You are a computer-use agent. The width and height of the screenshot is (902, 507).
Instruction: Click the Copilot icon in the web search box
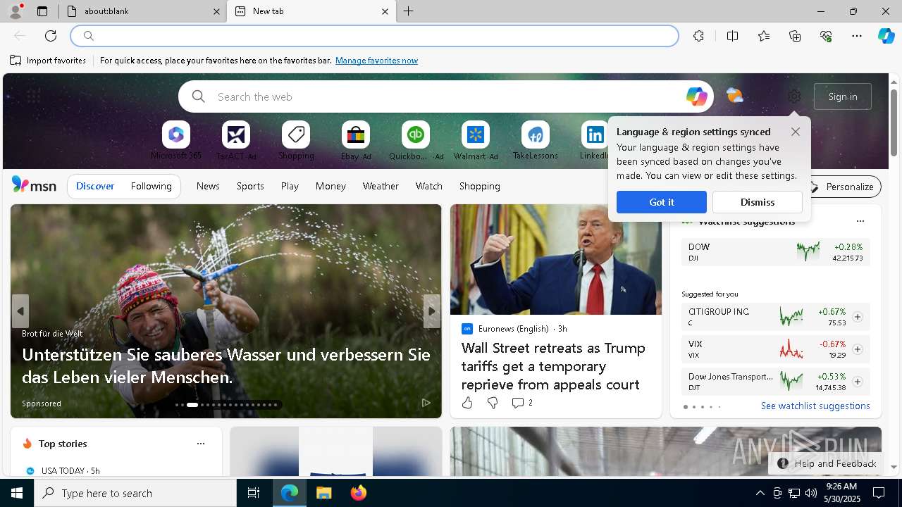[696, 96]
